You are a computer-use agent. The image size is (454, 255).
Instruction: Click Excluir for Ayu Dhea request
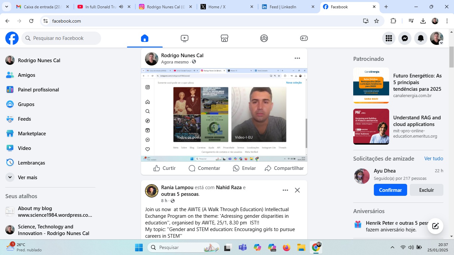(x=426, y=190)
